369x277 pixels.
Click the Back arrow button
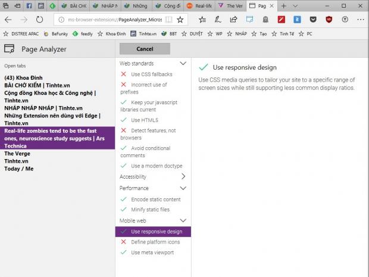point(8,19)
